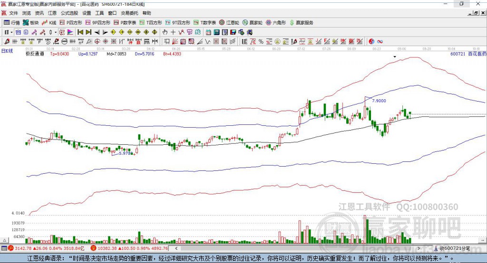Select the red target circle tool
Image resolution: width=487 pixels, height=263 pixels.
pyautogui.click(x=97, y=42)
